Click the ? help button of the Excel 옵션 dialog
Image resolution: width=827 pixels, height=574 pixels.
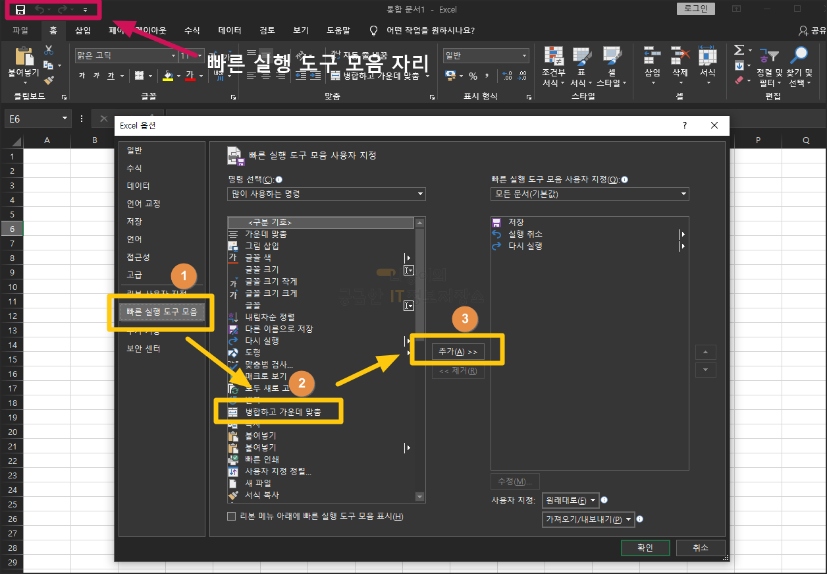[x=684, y=125]
